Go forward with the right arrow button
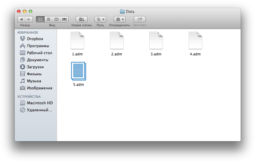This screenshot has width=255, height=162. pos(29,19)
